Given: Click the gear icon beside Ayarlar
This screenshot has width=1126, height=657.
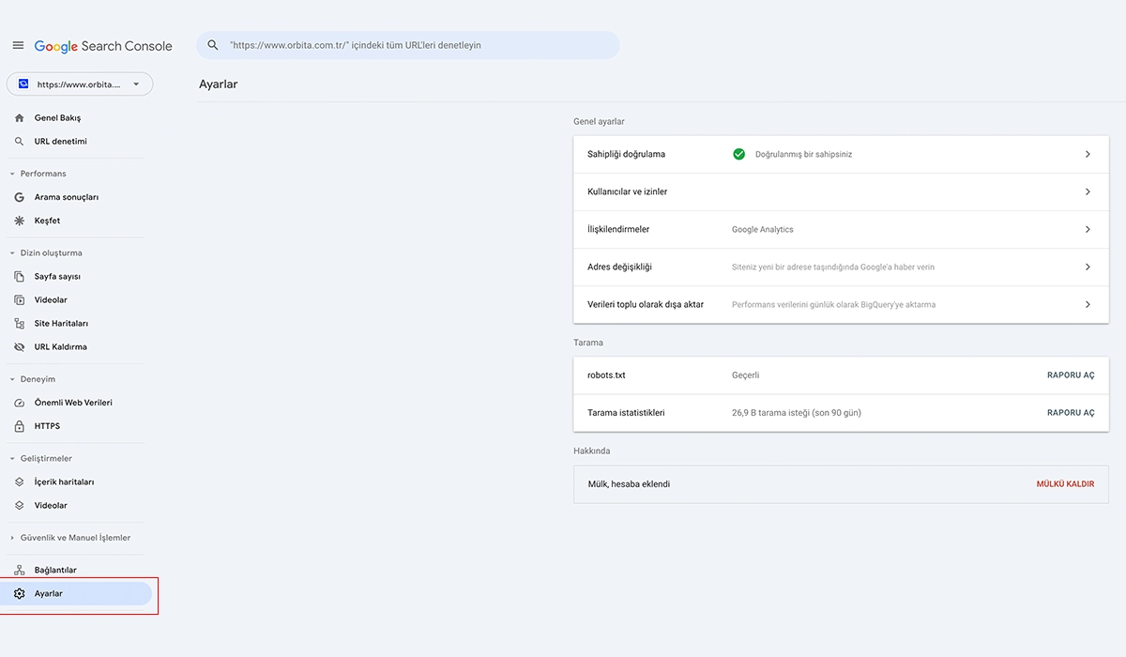Looking at the screenshot, I should coord(20,593).
